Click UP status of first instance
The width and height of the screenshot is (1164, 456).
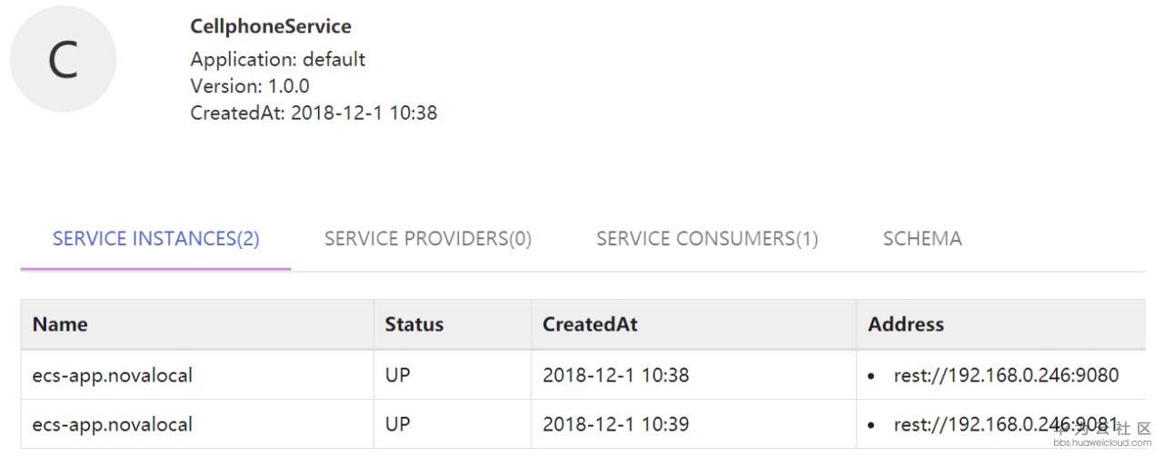pyautogui.click(x=398, y=375)
